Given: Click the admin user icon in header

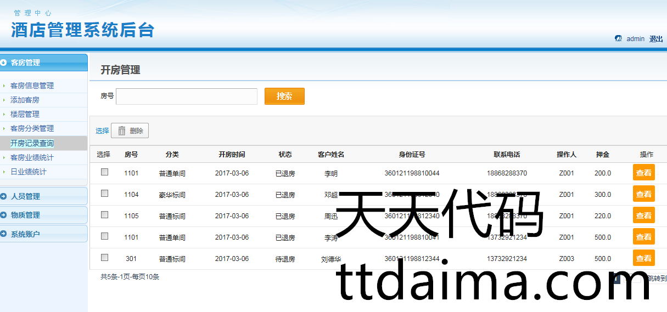Looking at the screenshot, I should click(x=618, y=38).
